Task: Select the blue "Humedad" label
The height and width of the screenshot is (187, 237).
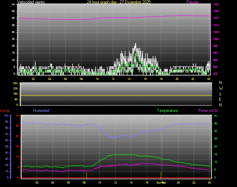Action: click(x=41, y=111)
